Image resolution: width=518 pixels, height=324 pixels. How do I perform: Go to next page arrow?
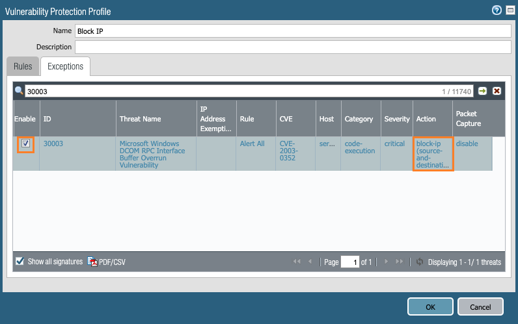pyautogui.click(x=386, y=262)
